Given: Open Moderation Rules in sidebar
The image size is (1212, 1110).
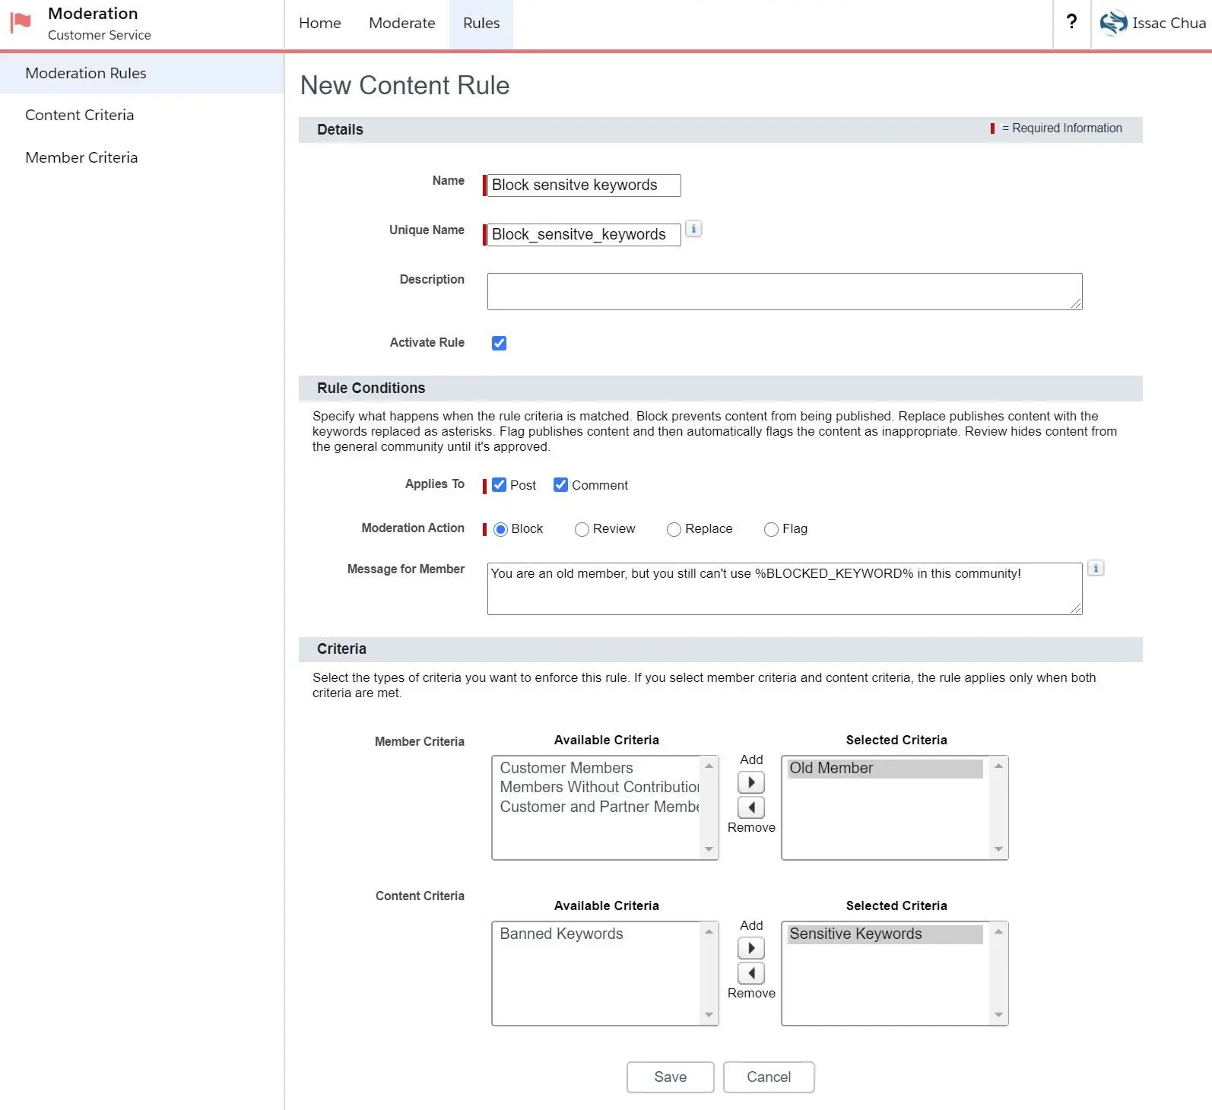Looking at the screenshot, I should pyautogui.click(x=142, y=73).
